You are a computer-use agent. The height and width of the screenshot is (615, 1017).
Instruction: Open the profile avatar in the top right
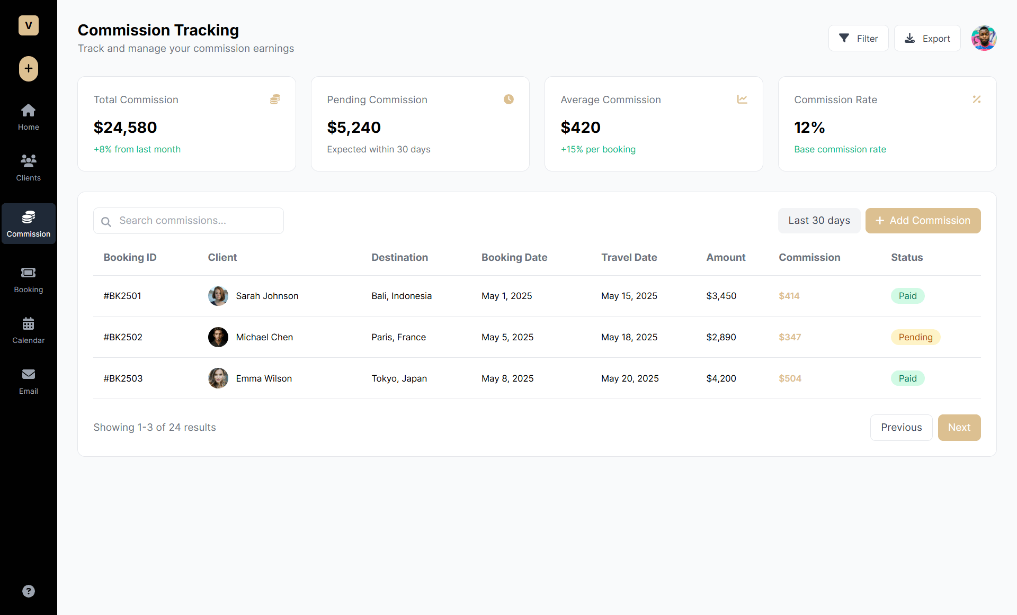tap(984, 38)
